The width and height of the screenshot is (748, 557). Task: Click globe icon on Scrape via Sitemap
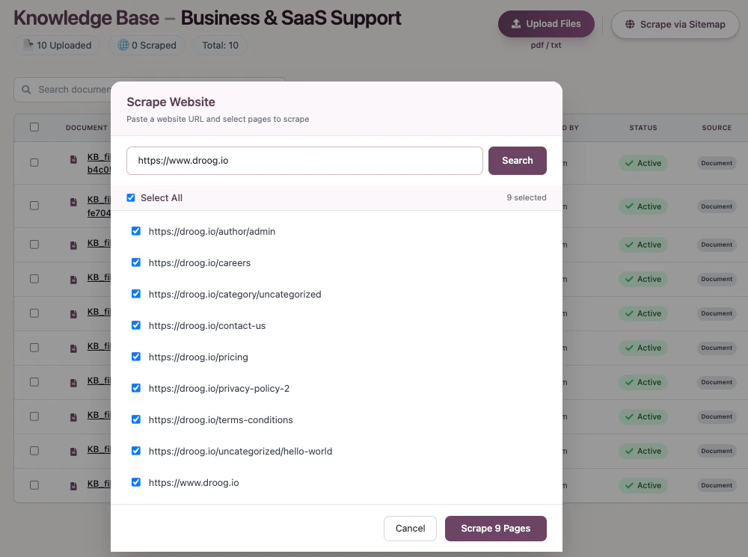point(630,25)
